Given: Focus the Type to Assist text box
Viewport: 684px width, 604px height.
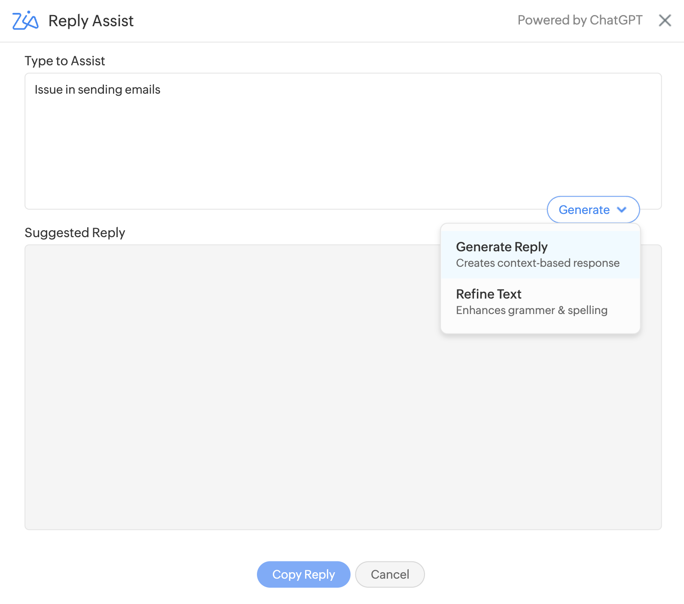Looking at the screenshot, I should [343, 141].
